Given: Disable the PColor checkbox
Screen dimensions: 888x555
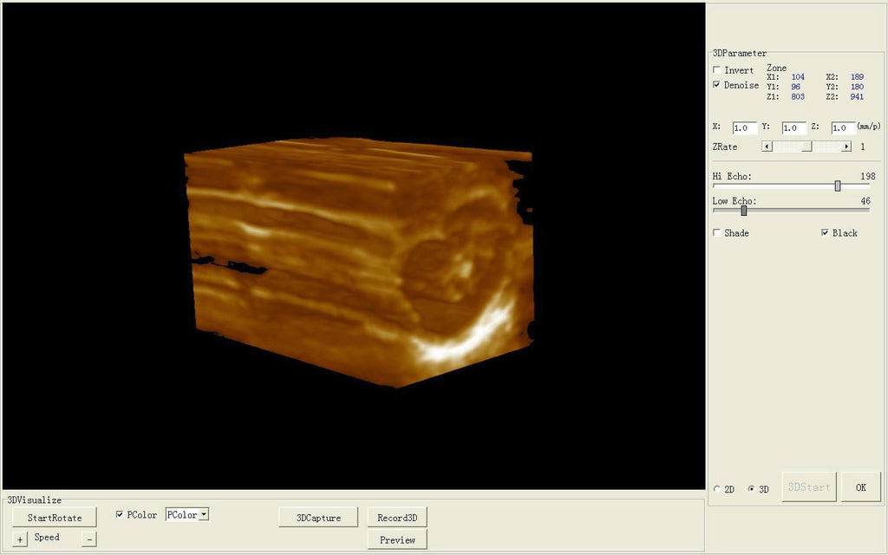Looking at the screenshot, I should pyautogui.click(x=120, y=515).
